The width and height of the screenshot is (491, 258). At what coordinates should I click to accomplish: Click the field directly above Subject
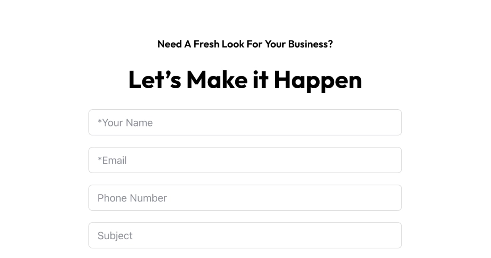pos(245,198)
